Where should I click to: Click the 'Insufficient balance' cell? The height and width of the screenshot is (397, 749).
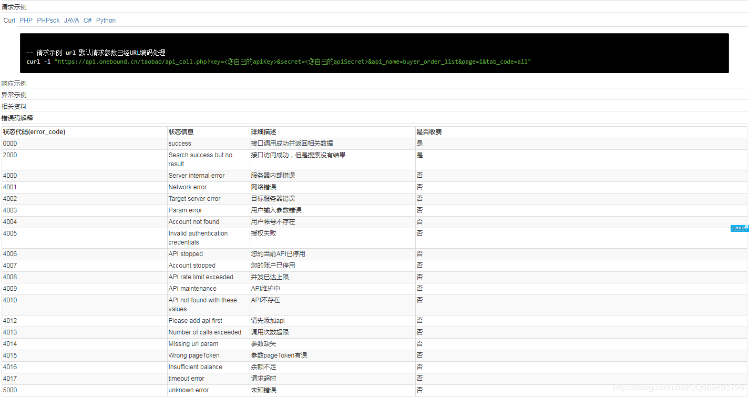(208, 367)
